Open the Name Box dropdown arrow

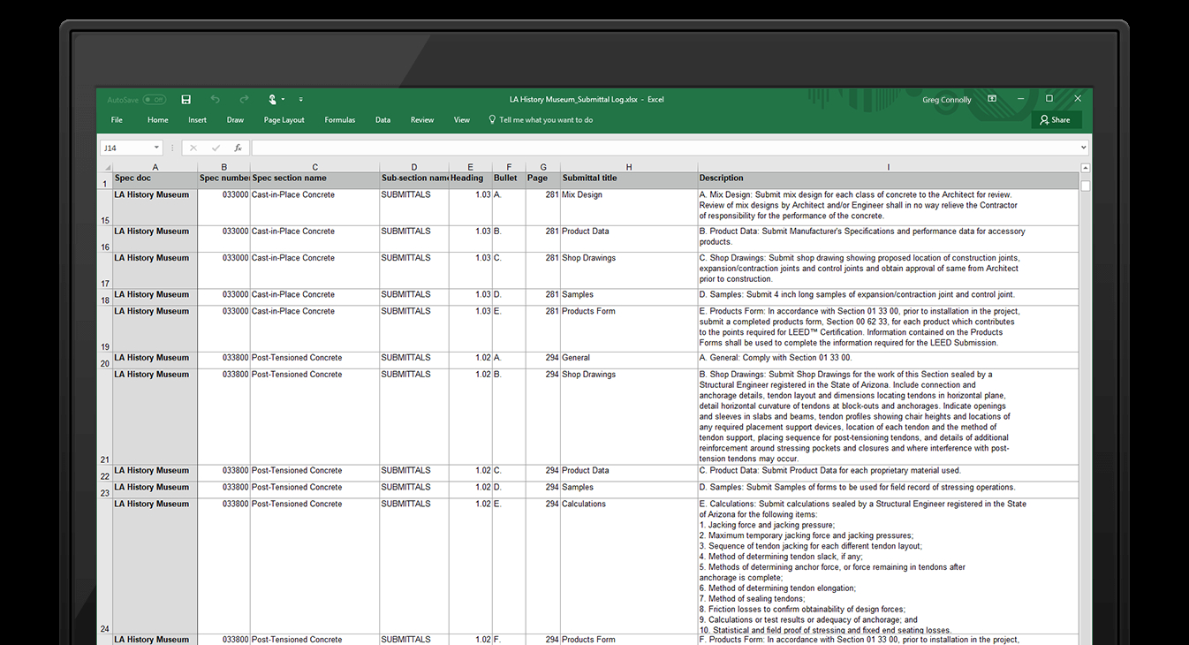pyautogui.click(x=156, y=148)
